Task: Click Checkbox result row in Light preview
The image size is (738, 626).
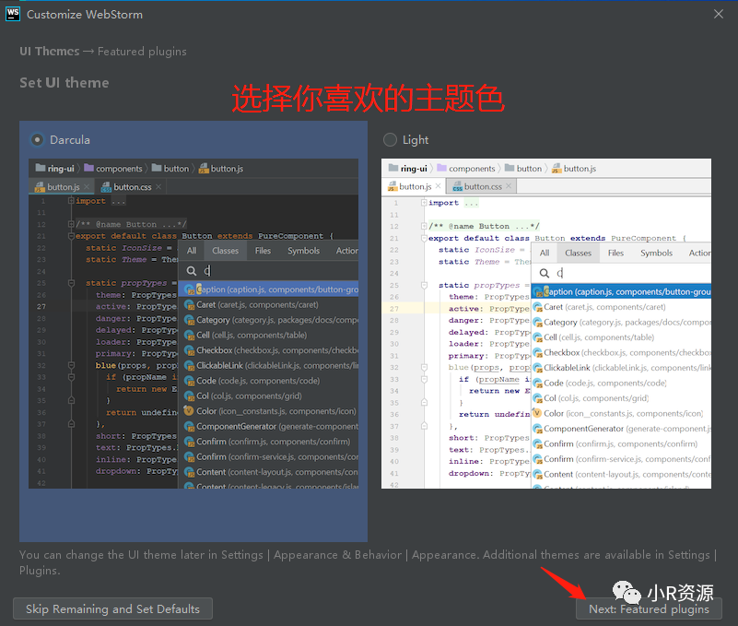Action: click(x=621, y=353)
